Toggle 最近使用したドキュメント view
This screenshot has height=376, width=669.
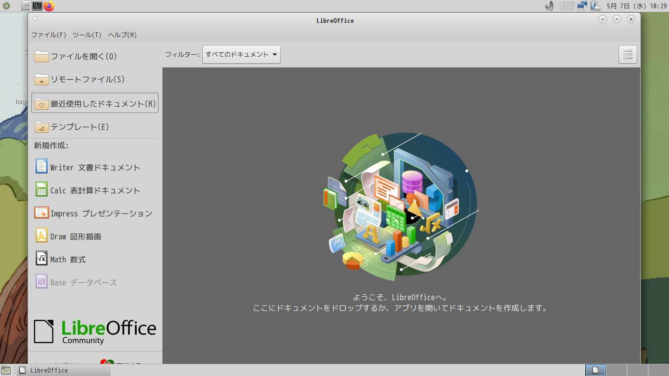click(x=95, y=104)
